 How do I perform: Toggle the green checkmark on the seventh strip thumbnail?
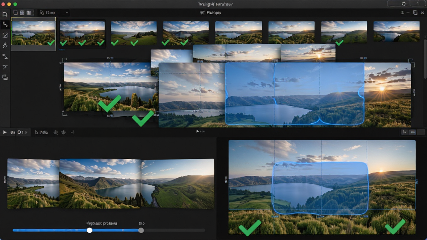tap(339, 42)
